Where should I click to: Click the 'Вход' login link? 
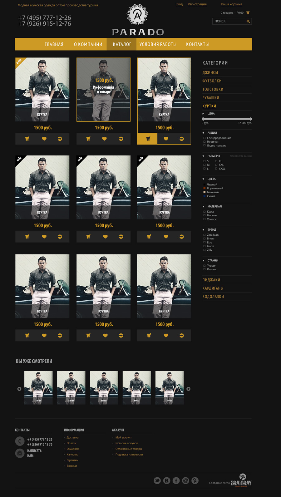[179, 4]
